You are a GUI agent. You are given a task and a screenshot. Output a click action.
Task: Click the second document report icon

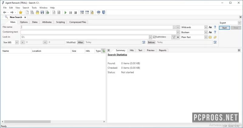(59, 12)
